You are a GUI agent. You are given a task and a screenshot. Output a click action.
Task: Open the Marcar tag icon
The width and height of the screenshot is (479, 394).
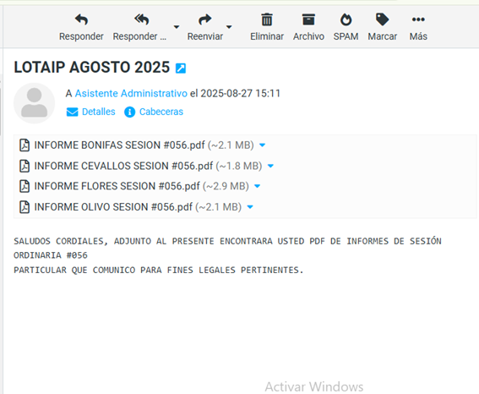point(382,19)
